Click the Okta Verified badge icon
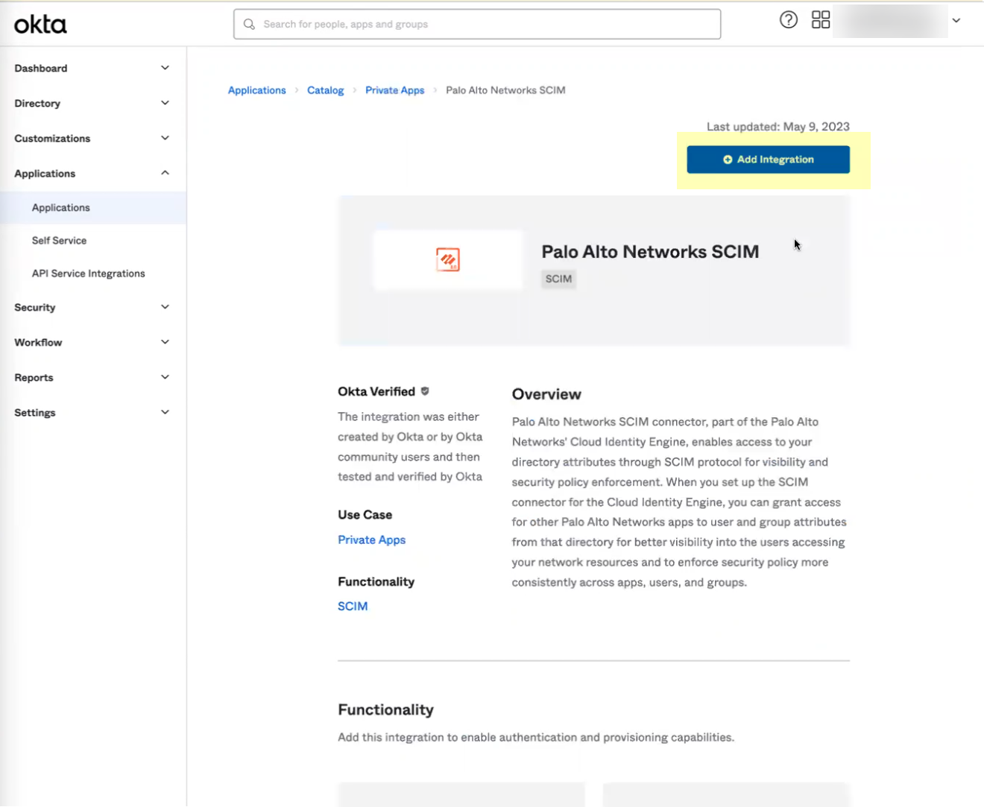 (x=425, y=390)
